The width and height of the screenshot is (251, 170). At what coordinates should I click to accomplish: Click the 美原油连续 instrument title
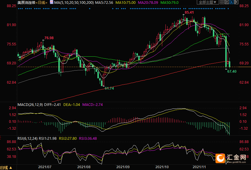[26, 3]
